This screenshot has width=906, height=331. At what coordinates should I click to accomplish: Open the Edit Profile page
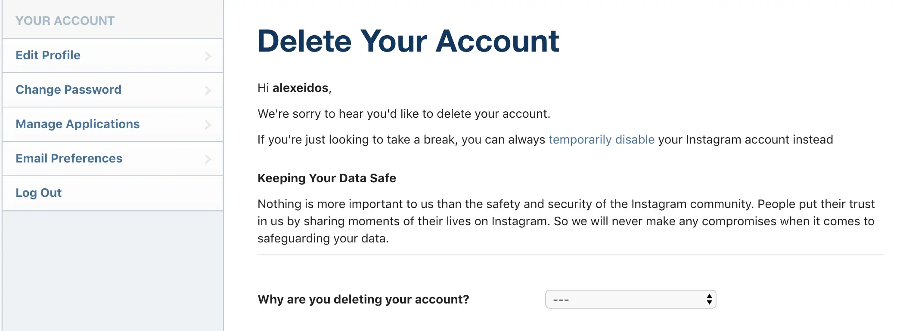click(48, 55)
